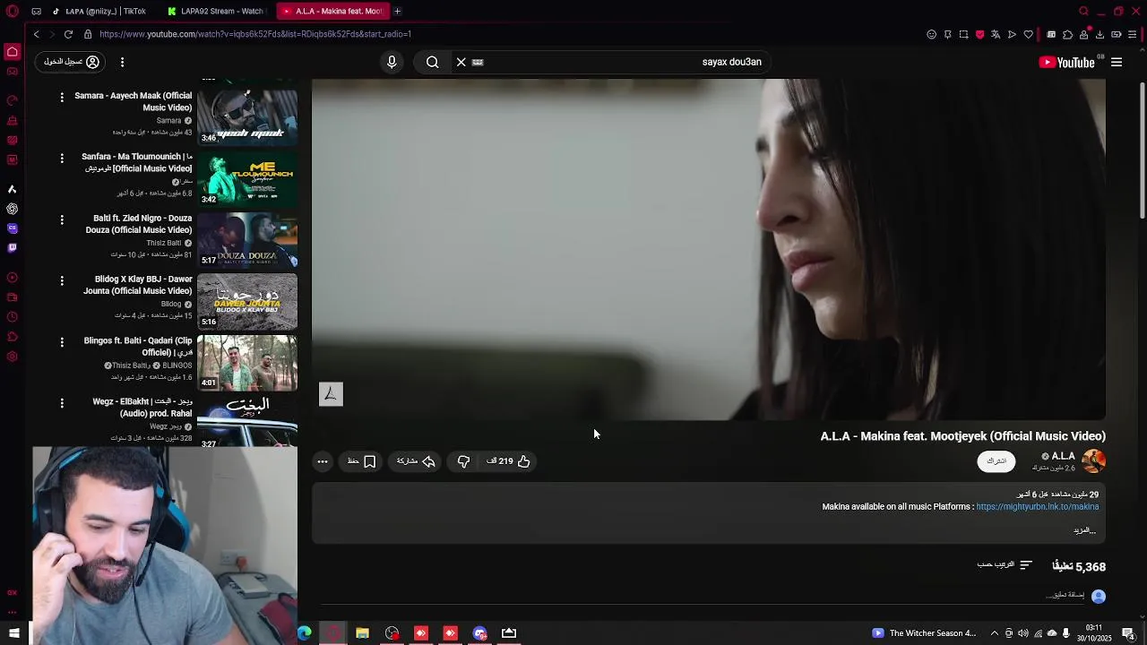
Task: Clear the search box with X
Action: 461,62
